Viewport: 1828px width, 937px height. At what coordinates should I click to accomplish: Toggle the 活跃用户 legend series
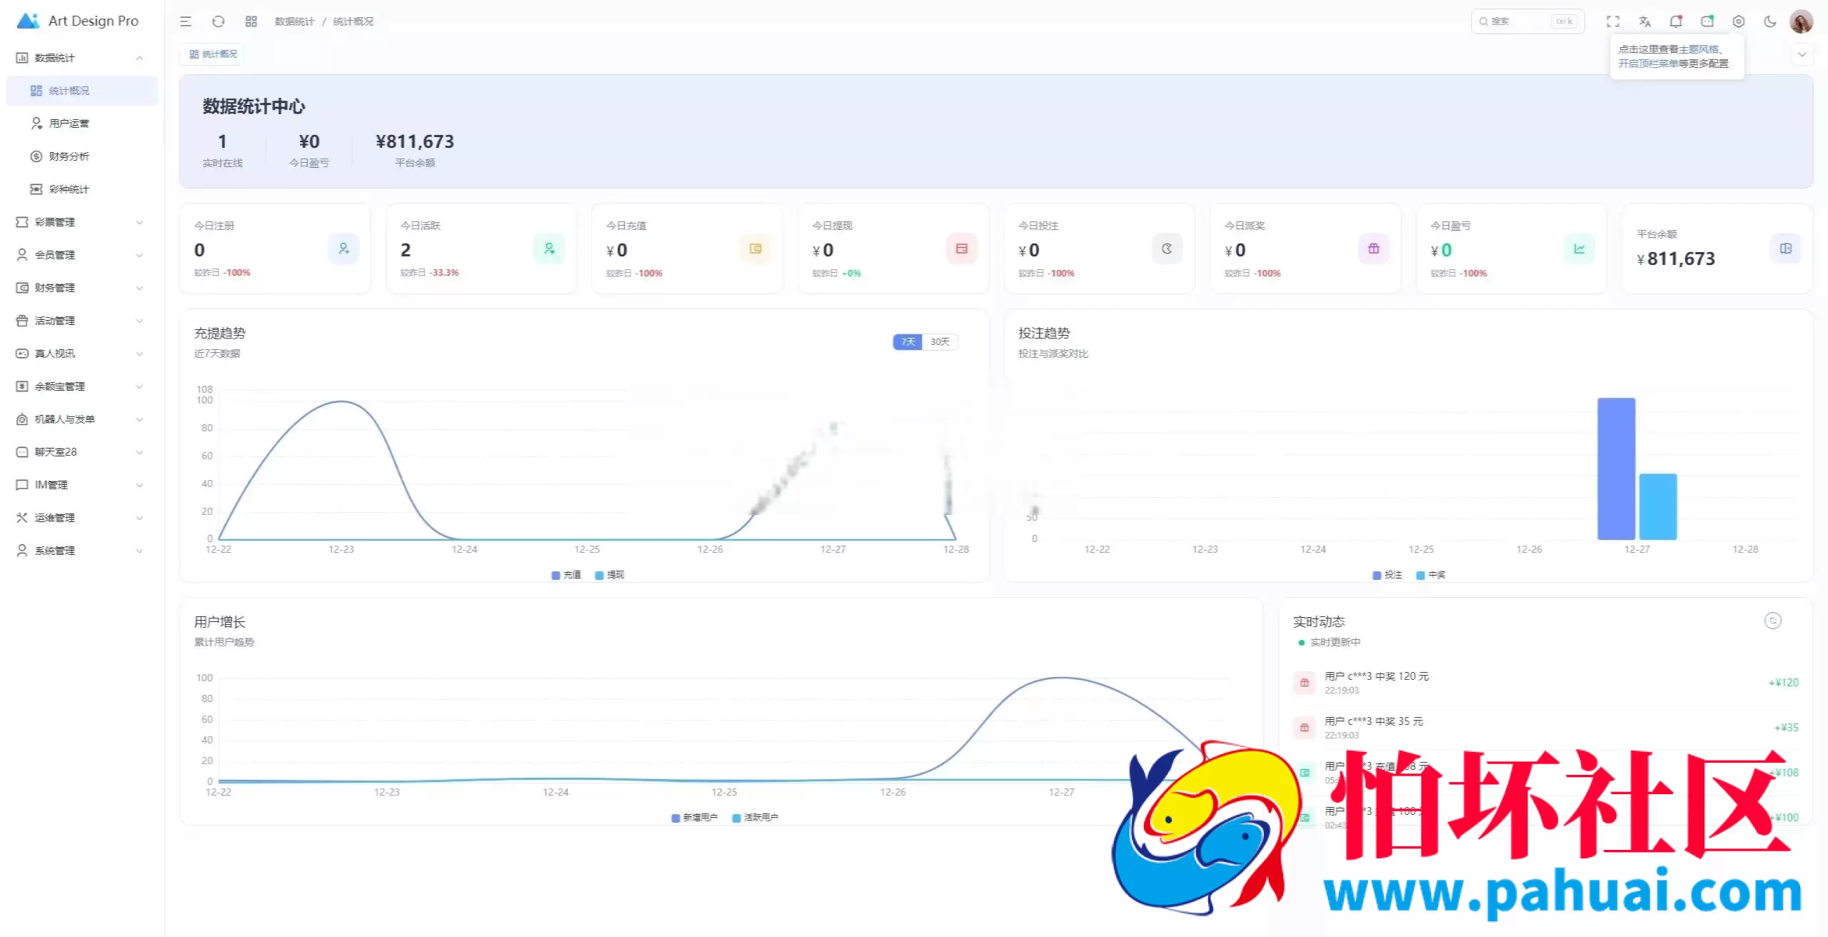click(755, 818)
